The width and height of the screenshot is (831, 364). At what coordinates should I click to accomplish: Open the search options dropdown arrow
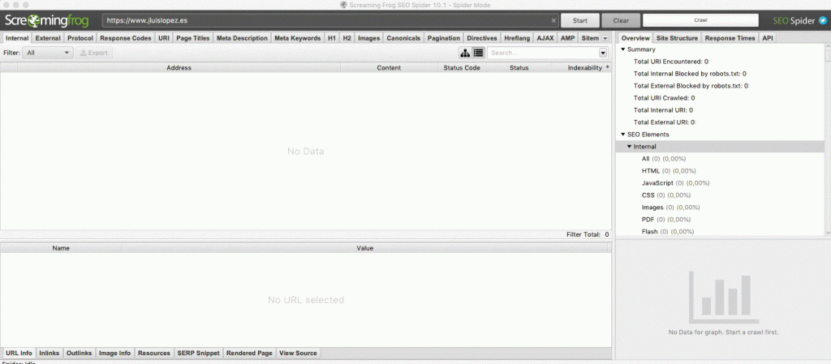click(603, 53)
